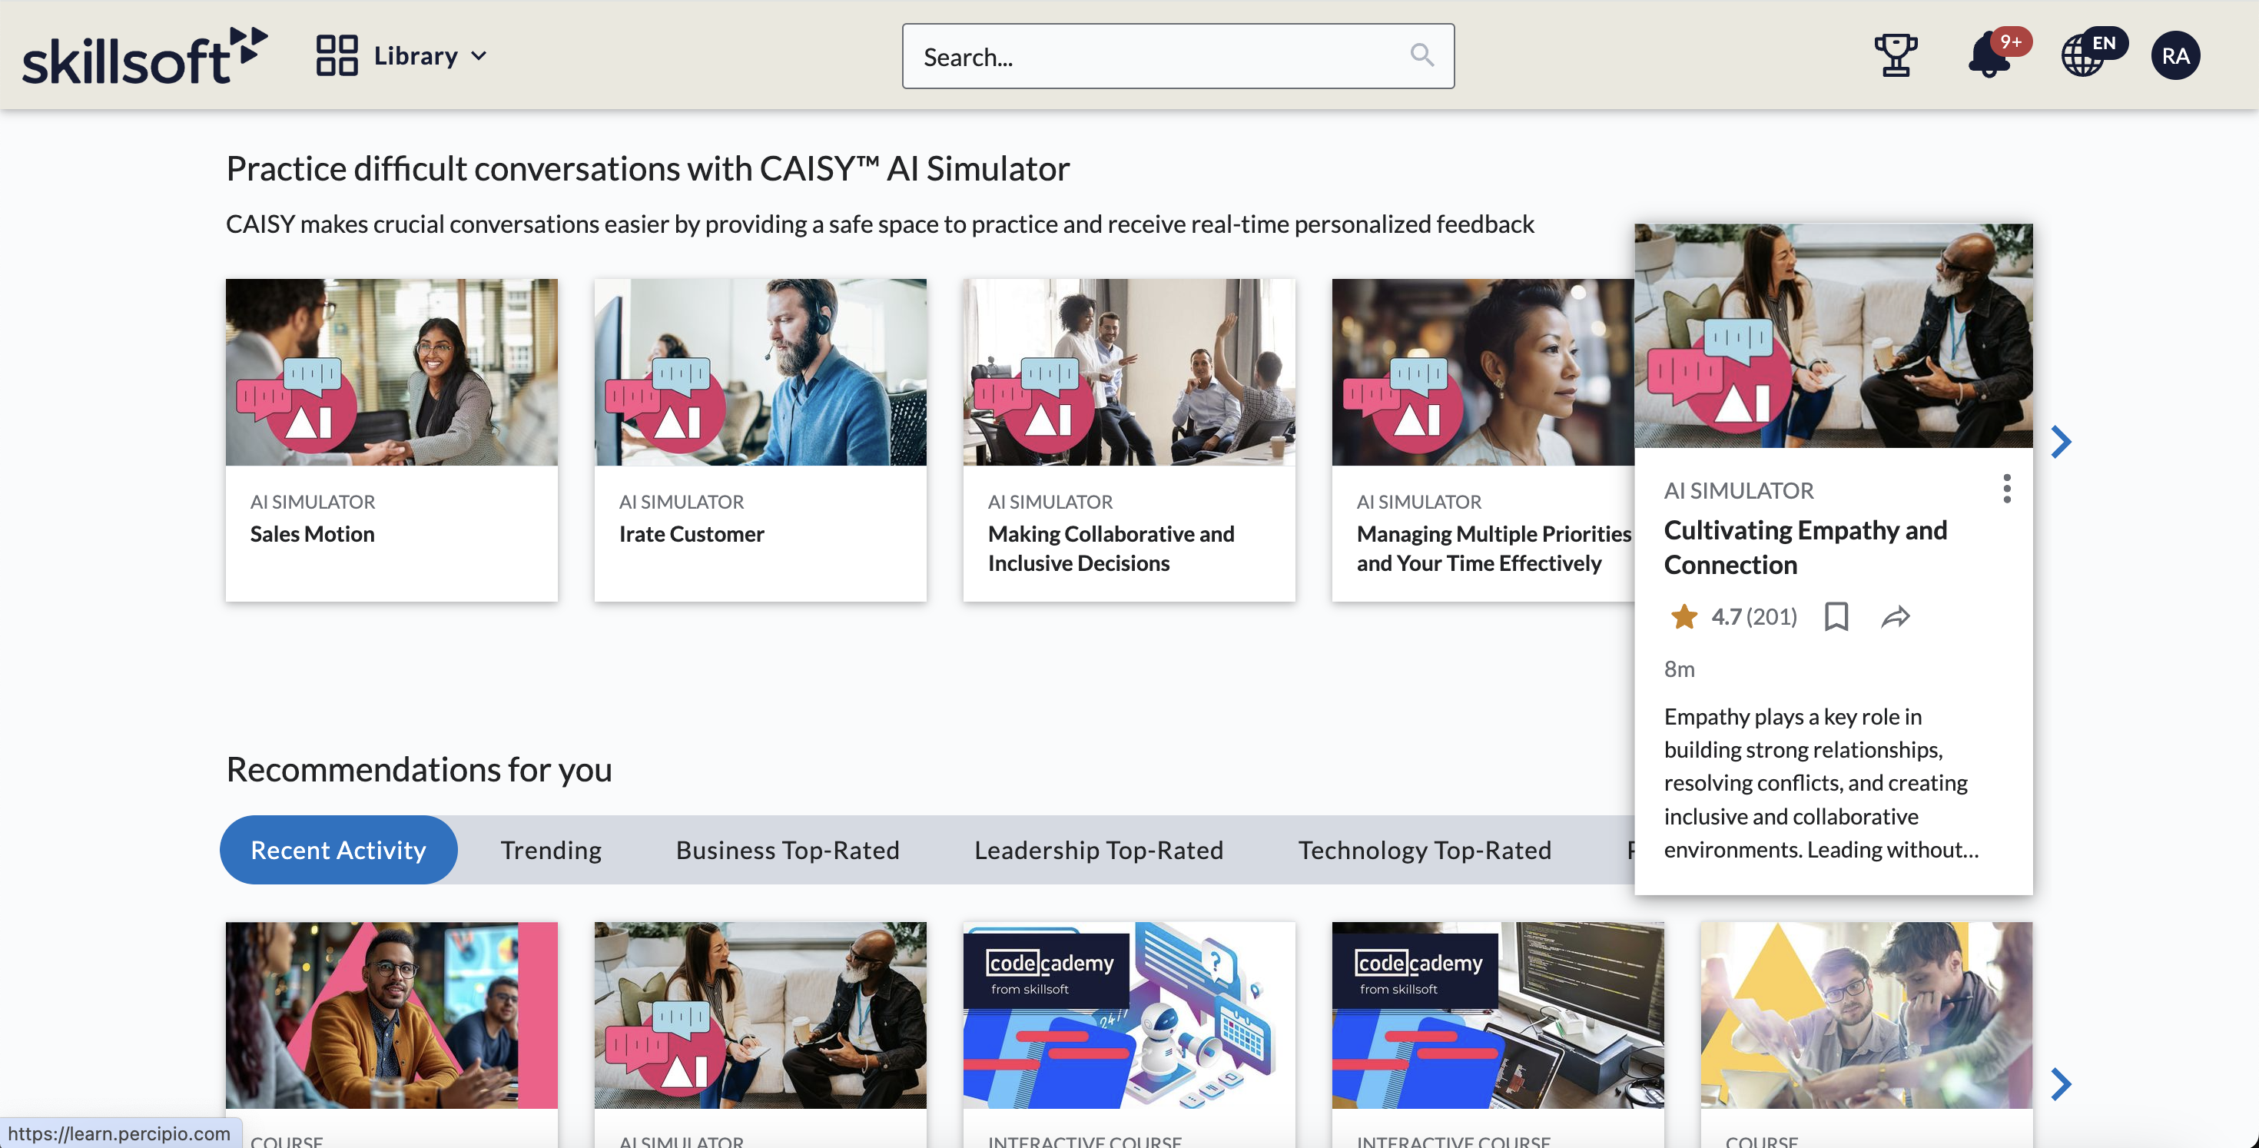Advance the AI Simulator carousel with right chevron

2061,441
